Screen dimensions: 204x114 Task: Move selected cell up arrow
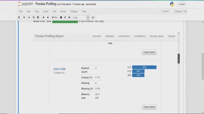[x=43, y=17]
